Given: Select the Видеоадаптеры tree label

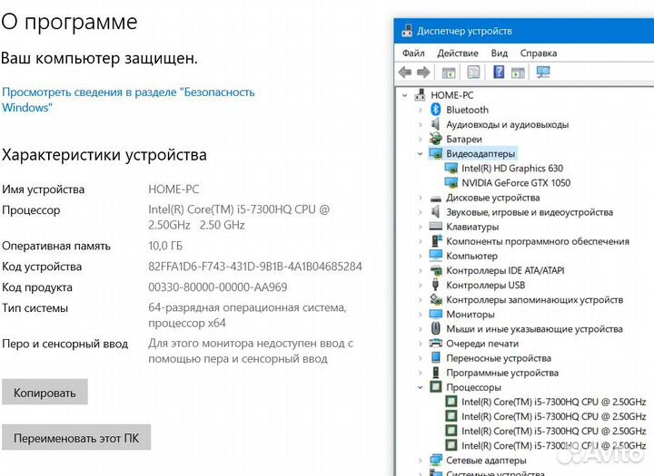Looking at the screenshot, I should click(481, 153).
